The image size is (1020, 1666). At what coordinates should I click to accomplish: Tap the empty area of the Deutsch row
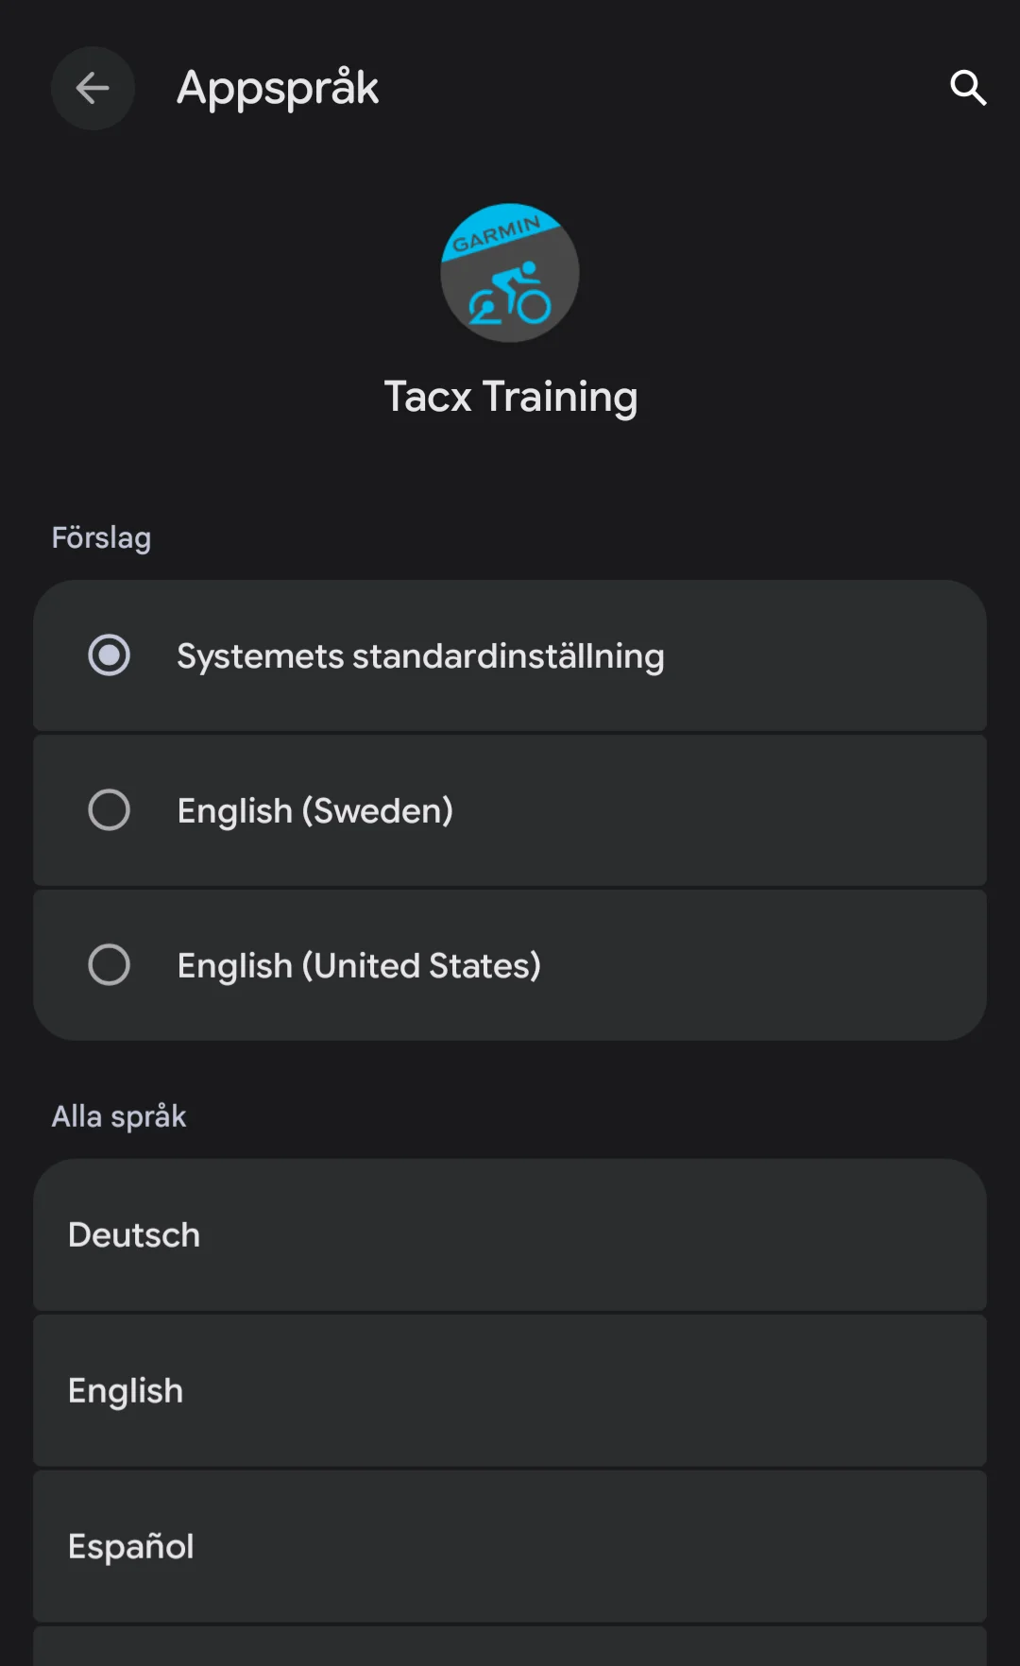pos(661,1235)
